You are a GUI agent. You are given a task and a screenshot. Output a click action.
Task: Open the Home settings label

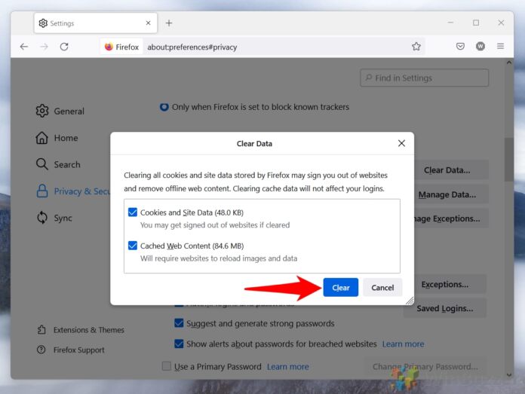66,138
